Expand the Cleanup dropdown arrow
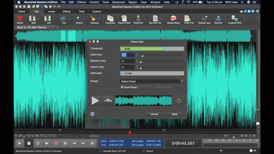Viewport: 274px width, 154px height. click(99, 19)
